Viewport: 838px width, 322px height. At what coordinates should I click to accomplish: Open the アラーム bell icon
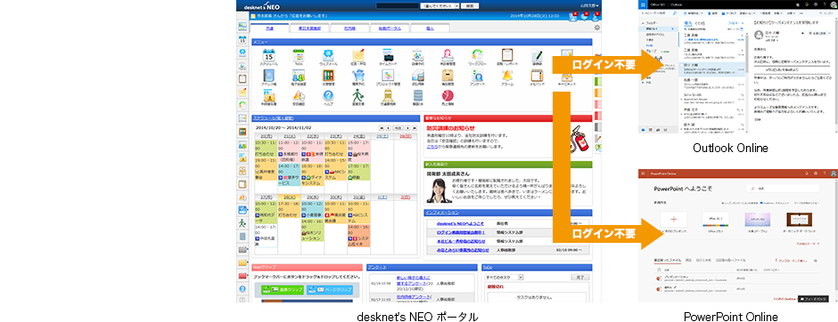[507, 75]
